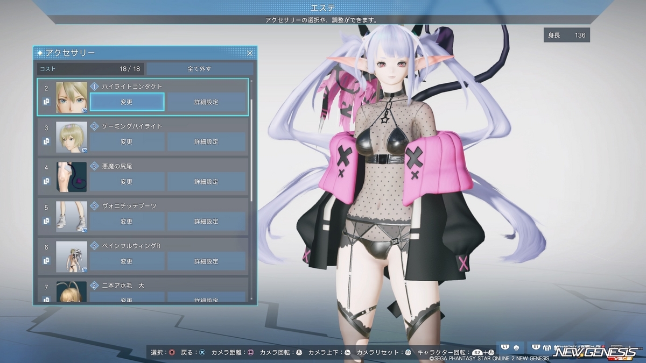Image resolution: width=646 pixels, height=363 pixels.
Task: Click 変更 for 悪魔の尻尾
Action: click(x=127, y=181)
